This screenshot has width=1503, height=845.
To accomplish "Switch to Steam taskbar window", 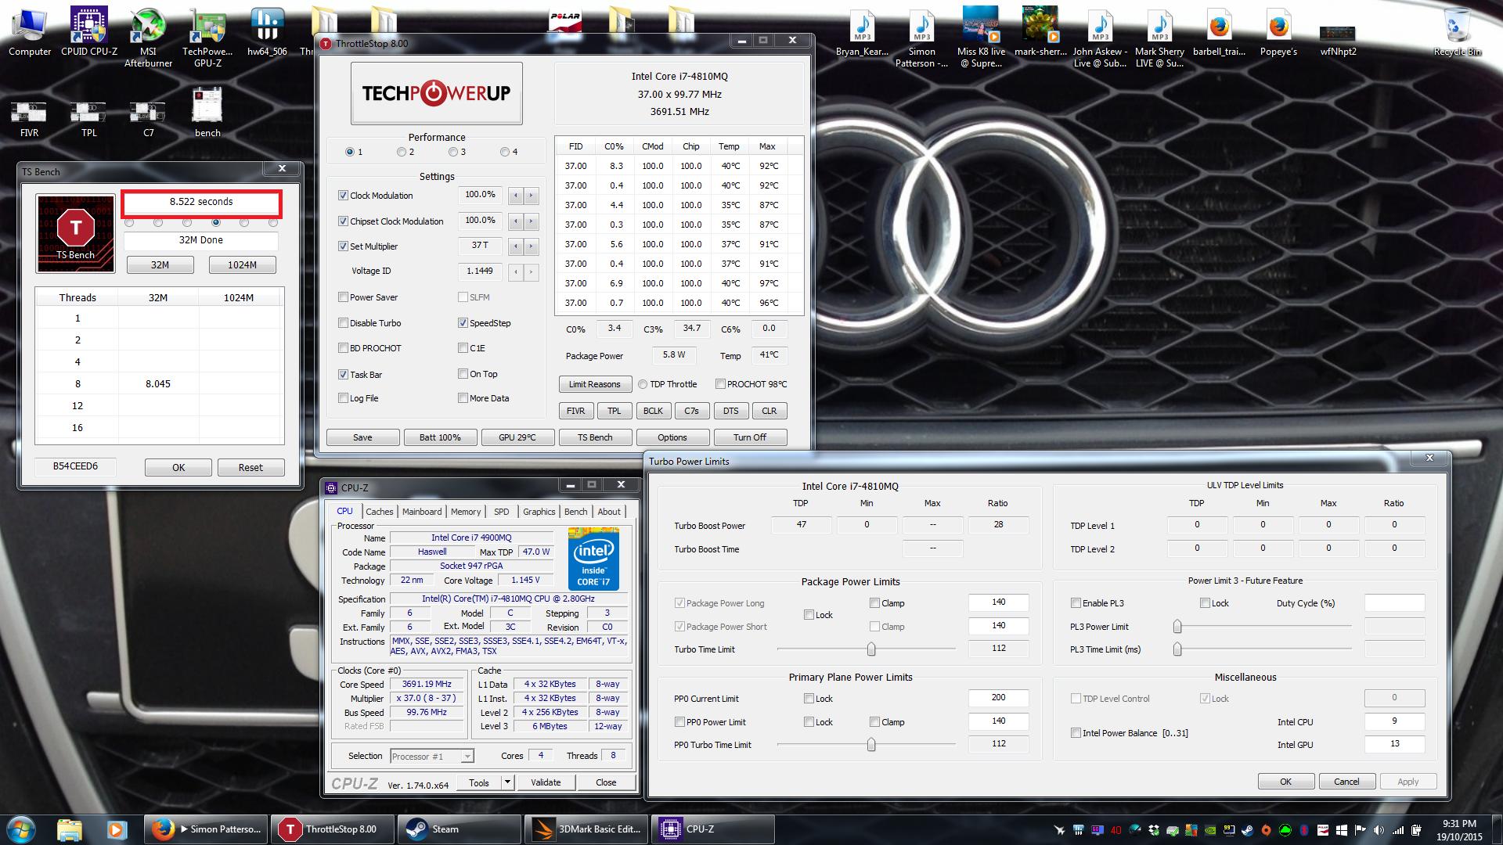I will point(459,829).
